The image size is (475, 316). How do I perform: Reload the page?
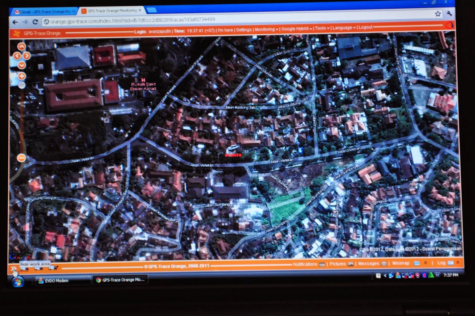[x=35, y=22]
